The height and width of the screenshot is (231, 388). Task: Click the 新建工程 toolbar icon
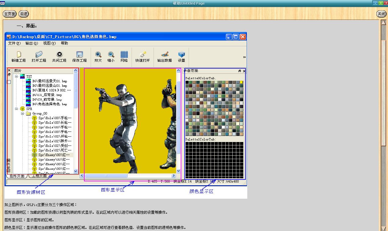(19, 55)
